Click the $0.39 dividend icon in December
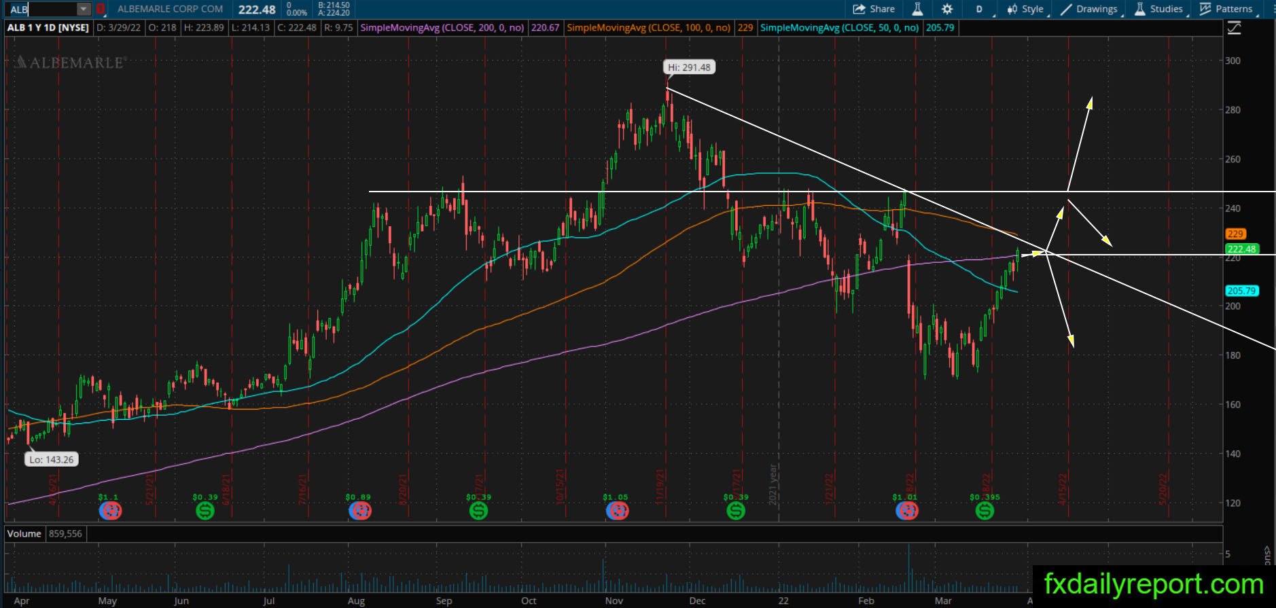Viewport: 1276px width, 608px height. (x=736, y=510)
